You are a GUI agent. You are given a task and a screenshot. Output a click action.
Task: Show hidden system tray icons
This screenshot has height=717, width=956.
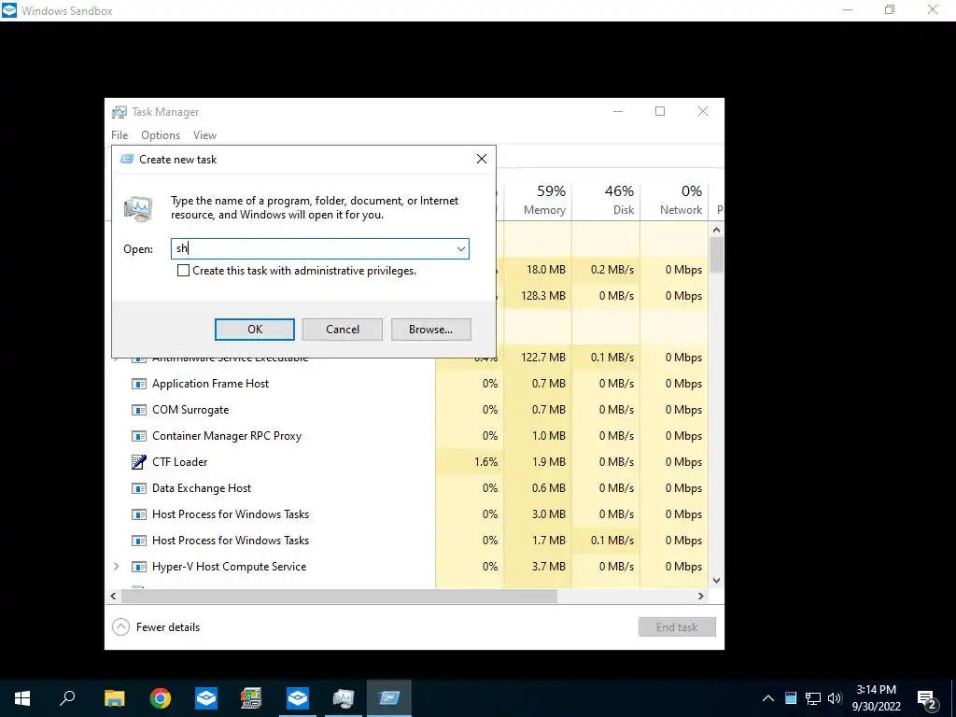[768, 698]
